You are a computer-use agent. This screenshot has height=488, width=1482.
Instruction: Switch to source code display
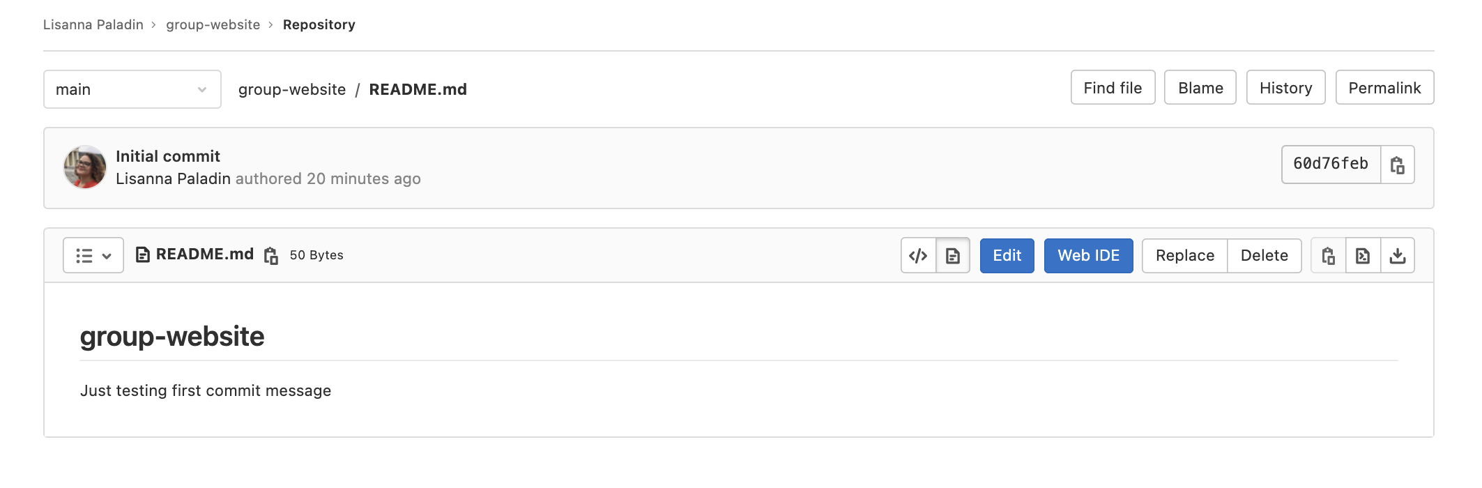click(919, 256)
